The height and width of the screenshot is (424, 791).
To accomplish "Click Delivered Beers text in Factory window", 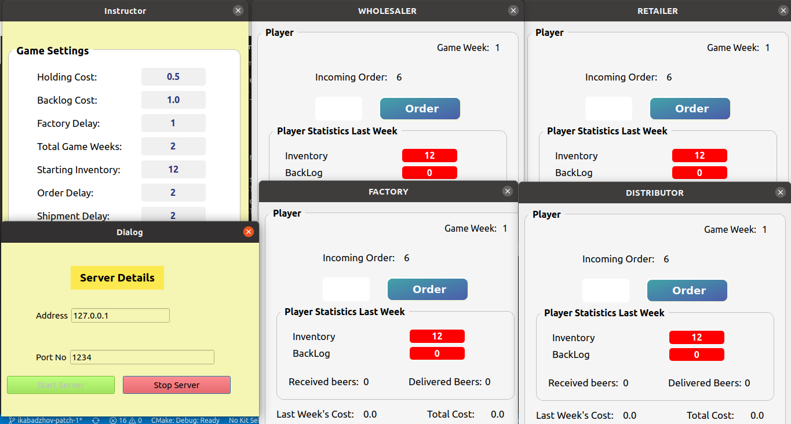I will [445, 382].
